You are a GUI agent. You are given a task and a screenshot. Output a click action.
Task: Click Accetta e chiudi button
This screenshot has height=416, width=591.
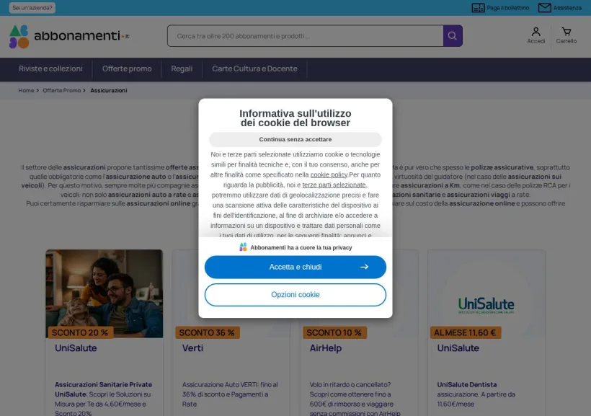[x=295, y=267]
